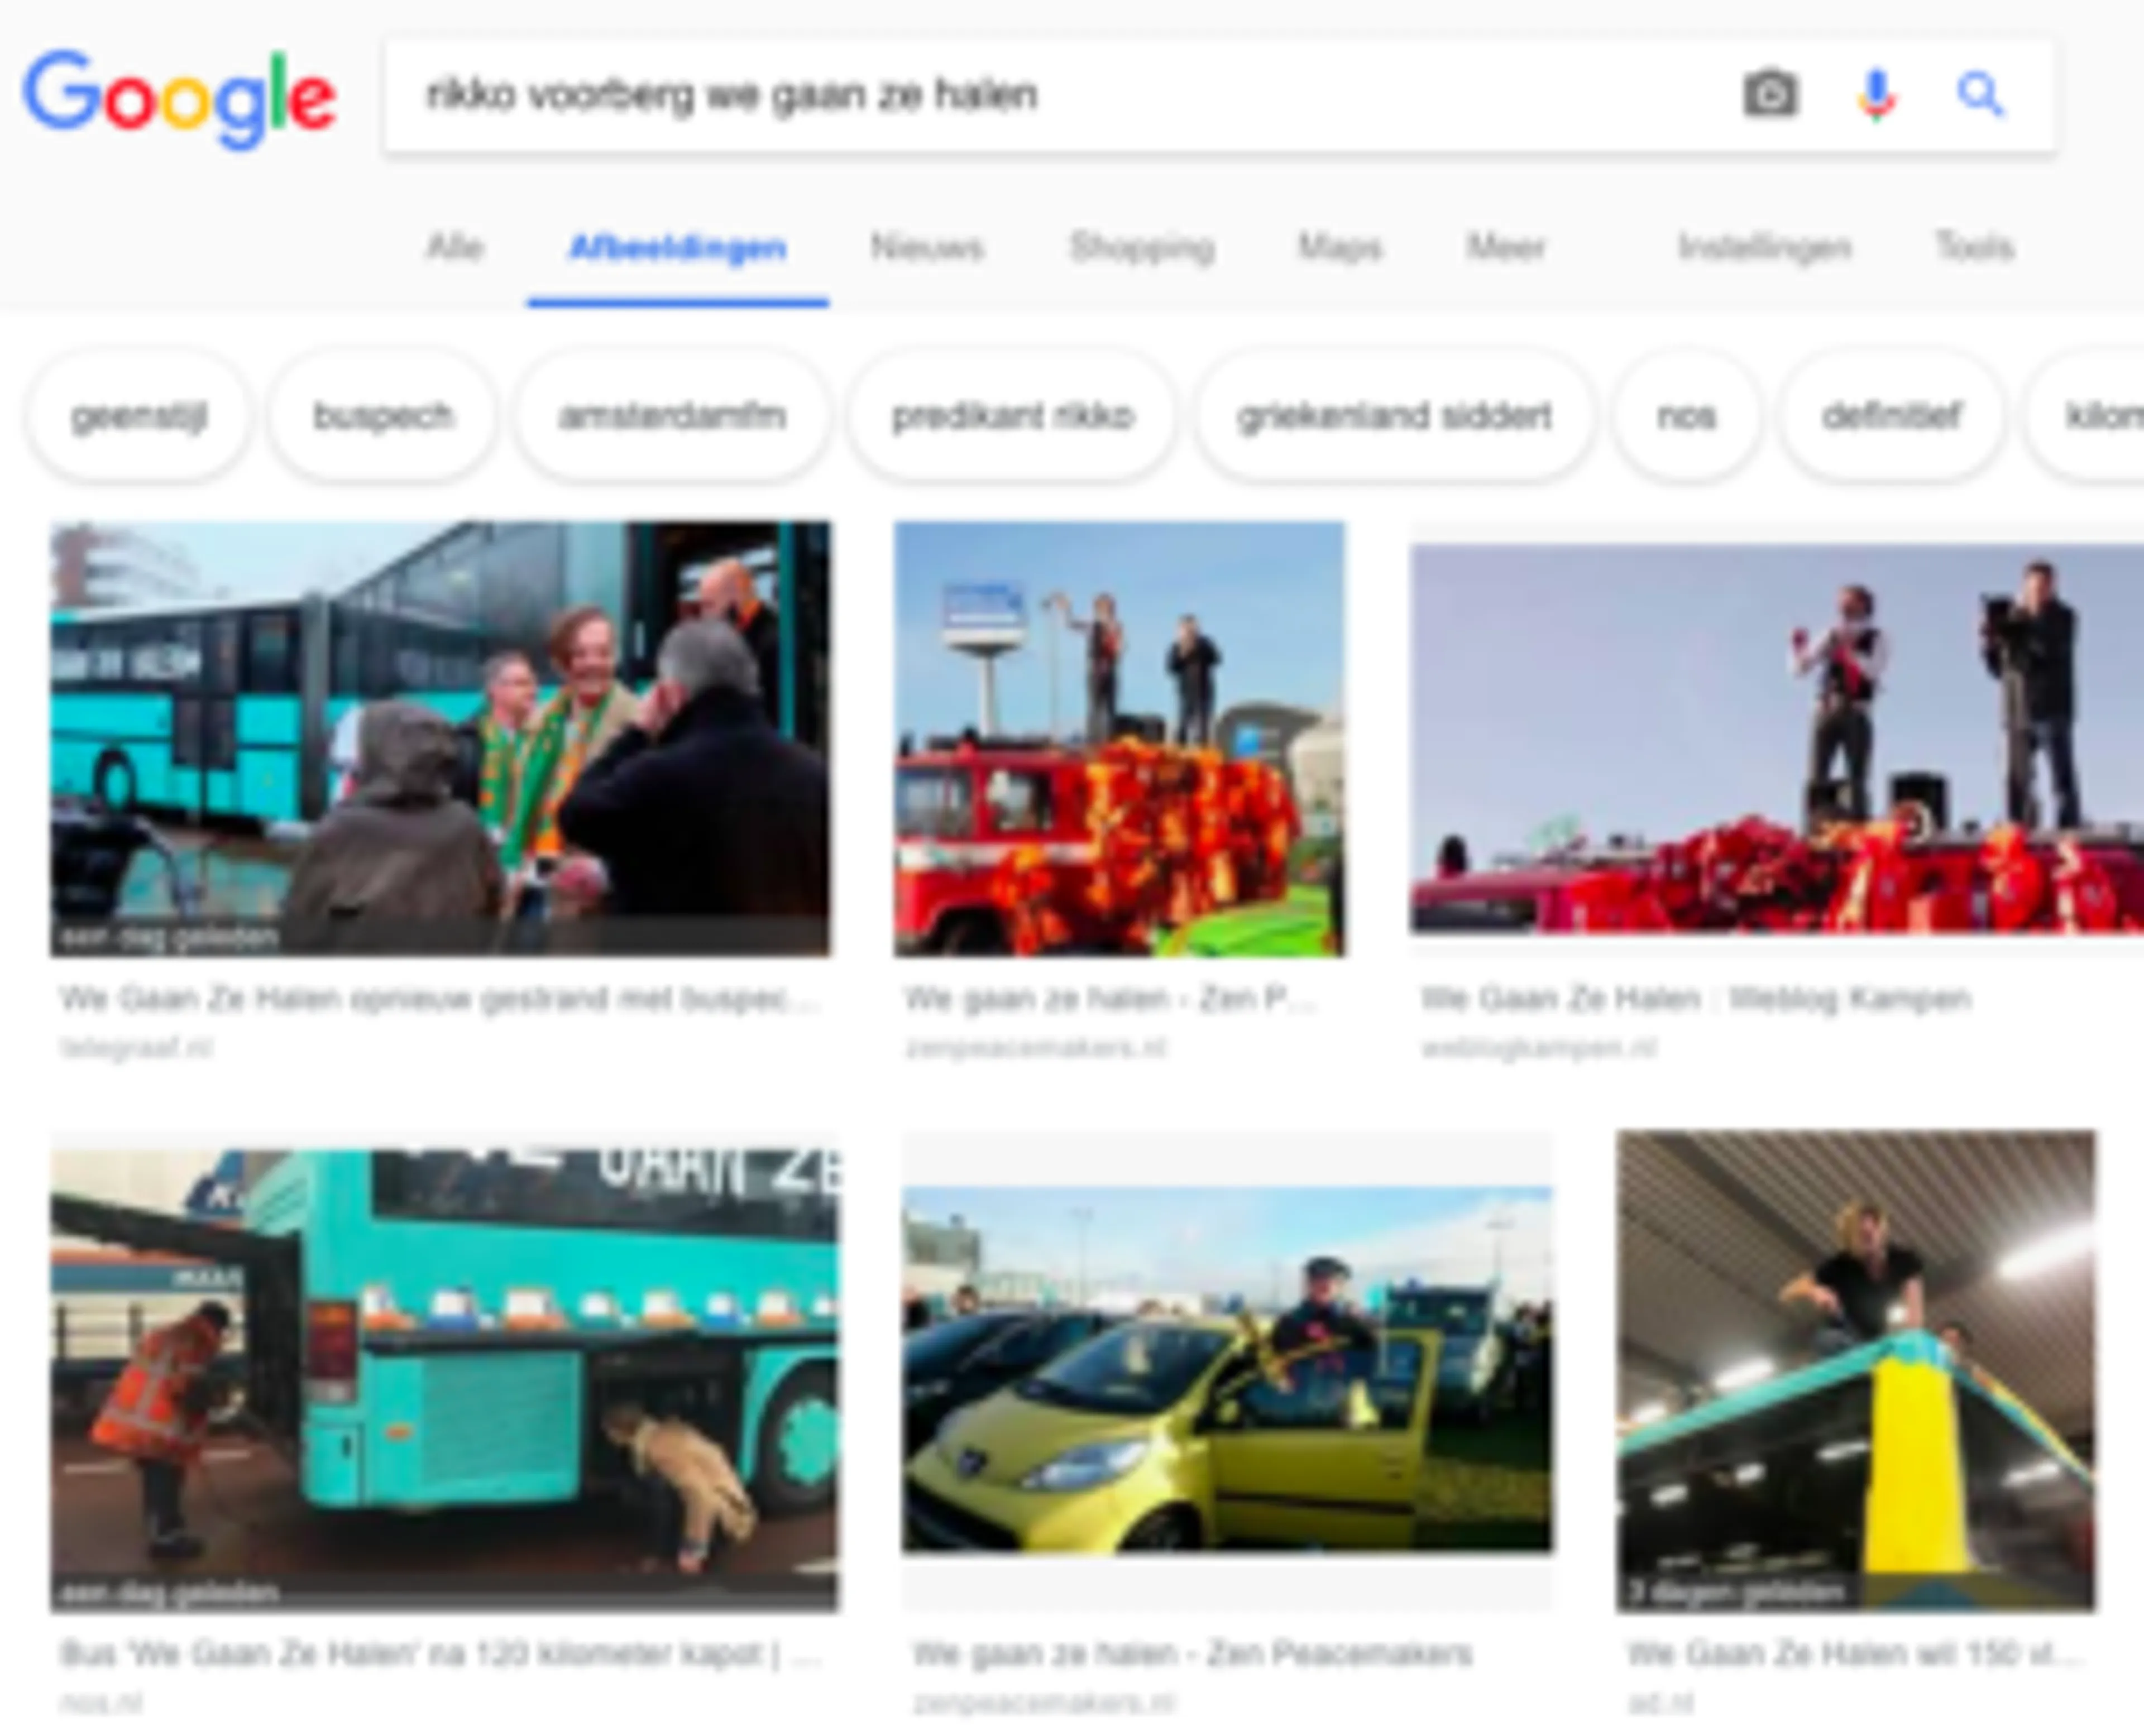Image resolution: width=2144 pixels, height=1736 pixels.
Task: Select the predikant rikko chip
Action: [1013, 416]
